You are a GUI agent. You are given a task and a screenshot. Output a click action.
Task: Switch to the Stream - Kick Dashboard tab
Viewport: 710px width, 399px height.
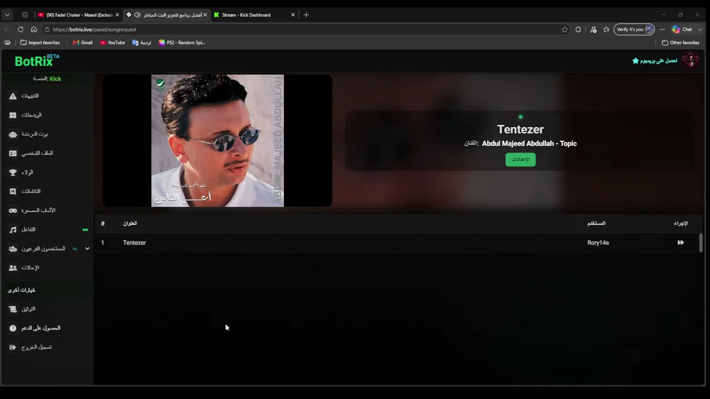(254, 15)
